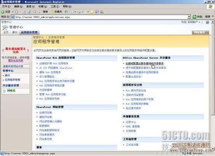Open the Web 应用程序列表 link
The width and height of the screenshot is (215, 156).
click(49, 99)
